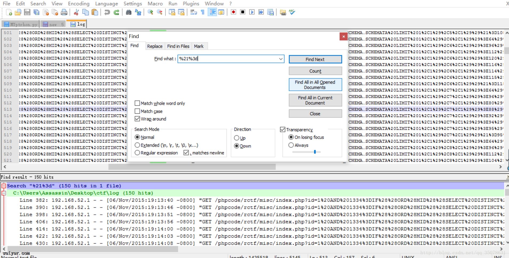Open the Language menu
This screenshot has height=258, width=509.
pyautogui.click(x=106, y=4)
